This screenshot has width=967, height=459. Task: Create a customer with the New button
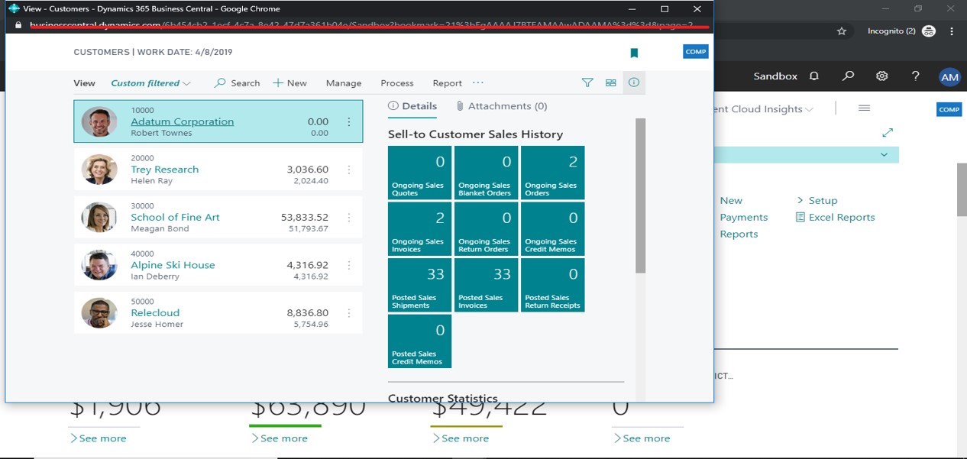[x=289, y=83]
